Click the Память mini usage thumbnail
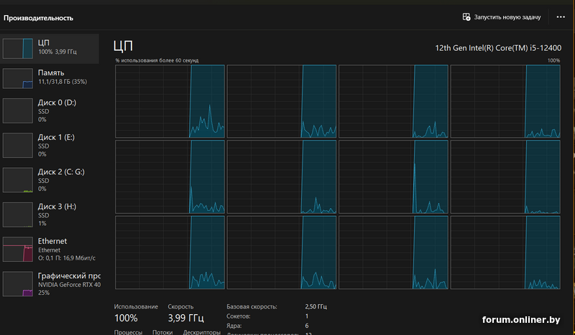This screenshot has width=575, height=335. (x=18, y=78)
